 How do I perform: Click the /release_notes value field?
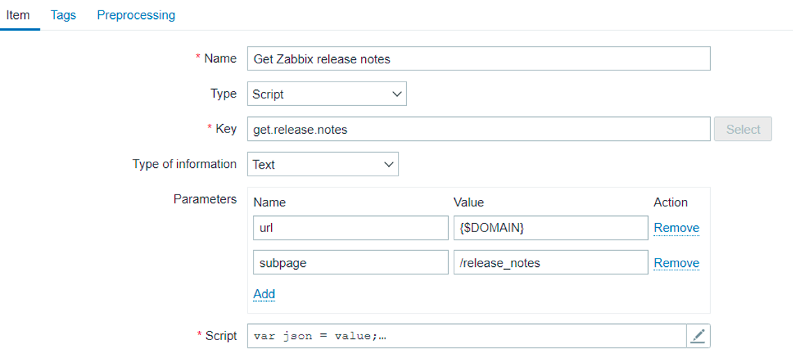[x=551, y=263]
